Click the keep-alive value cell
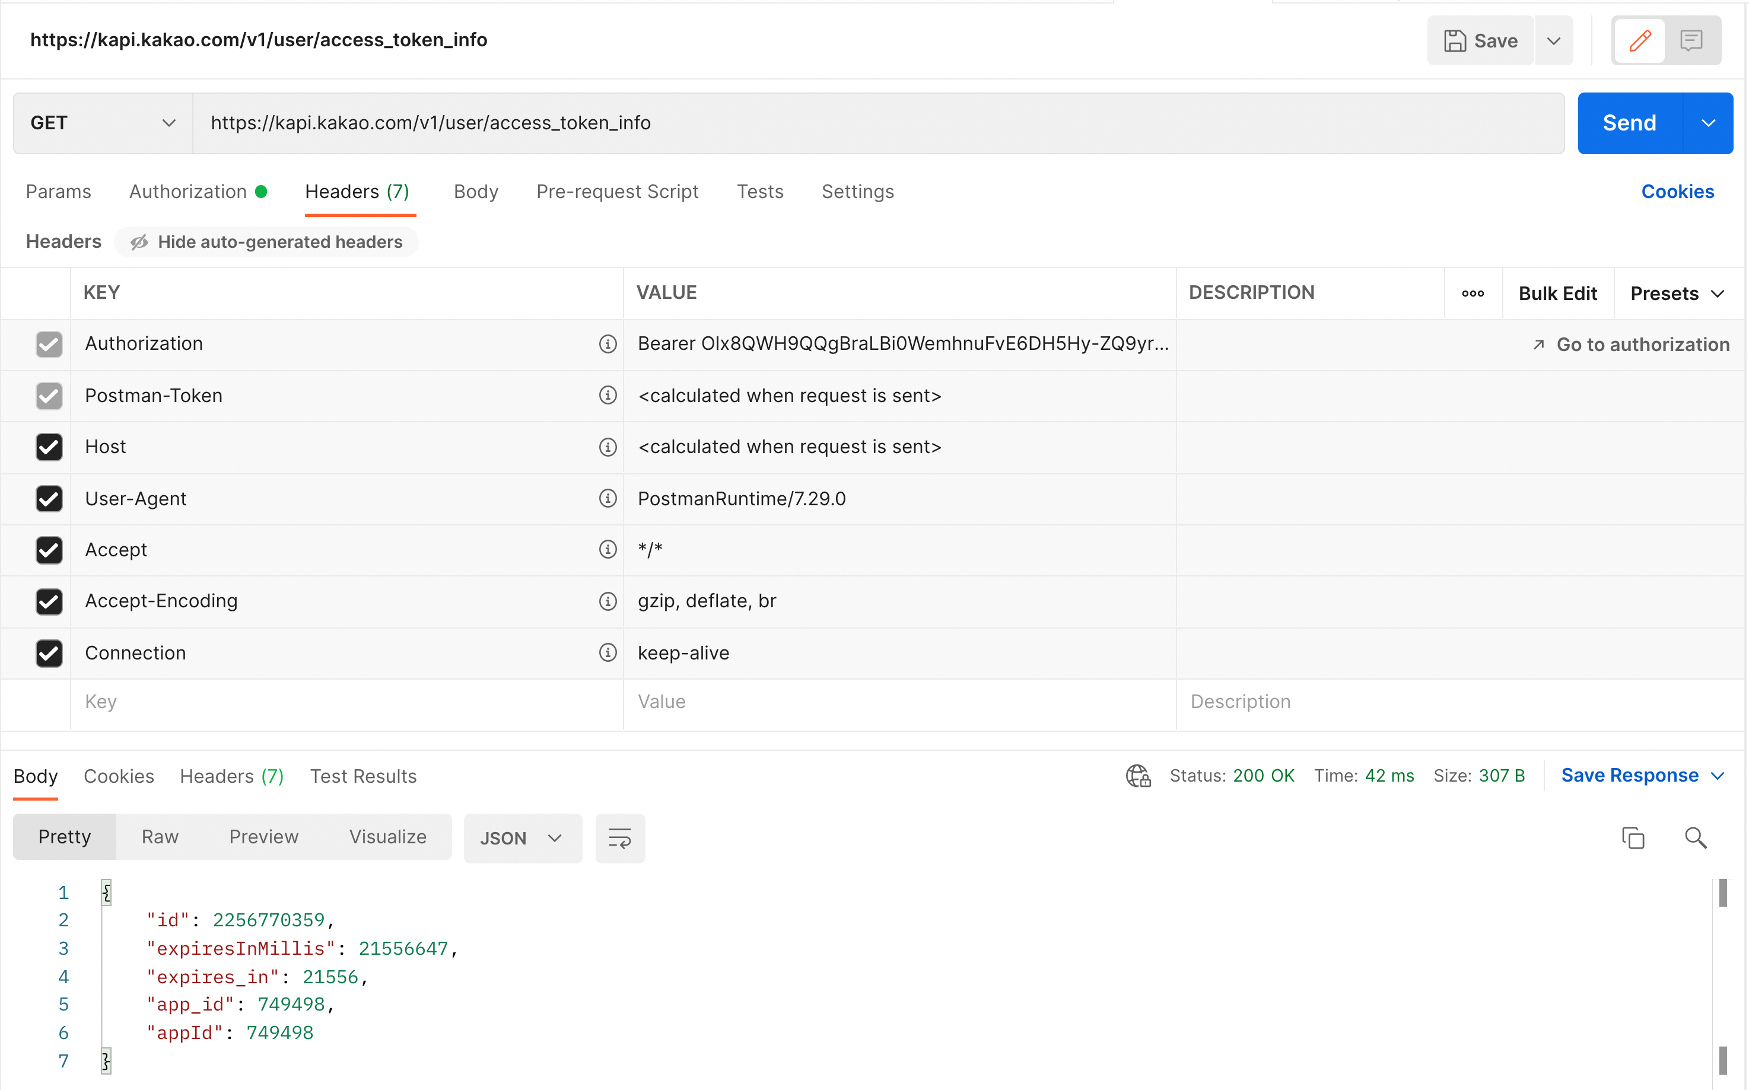This screenshot has height=1090, width=1749. click(900, 653)
